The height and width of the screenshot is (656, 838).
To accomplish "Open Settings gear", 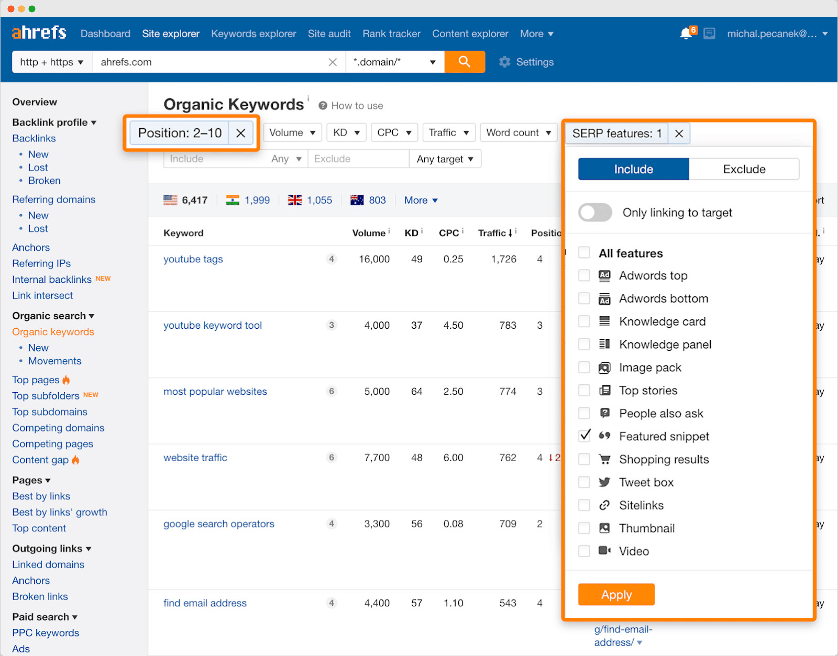I will pyautogui.click(x=504, y=62).
